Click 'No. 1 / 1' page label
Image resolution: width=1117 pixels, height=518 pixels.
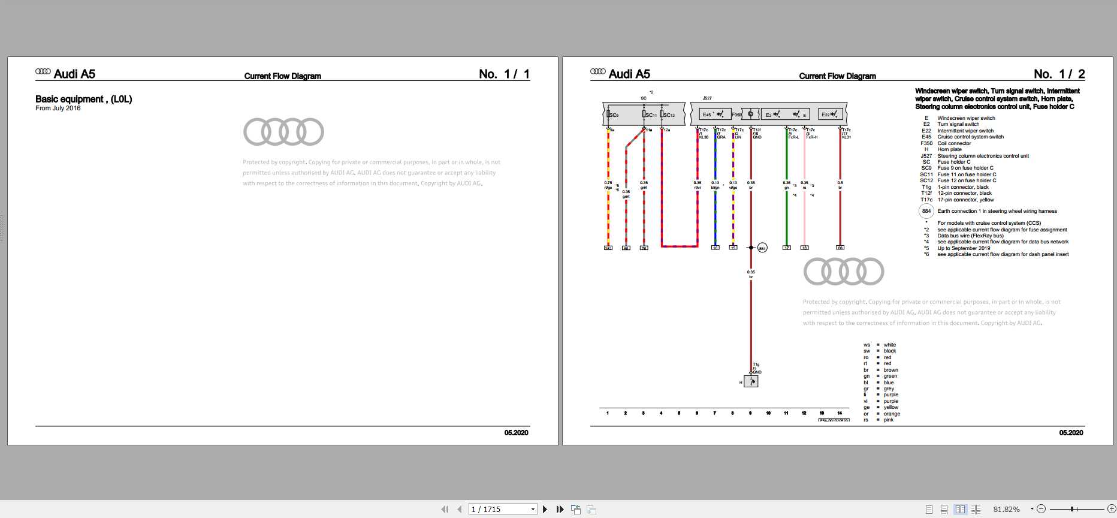tap(504, 74)
